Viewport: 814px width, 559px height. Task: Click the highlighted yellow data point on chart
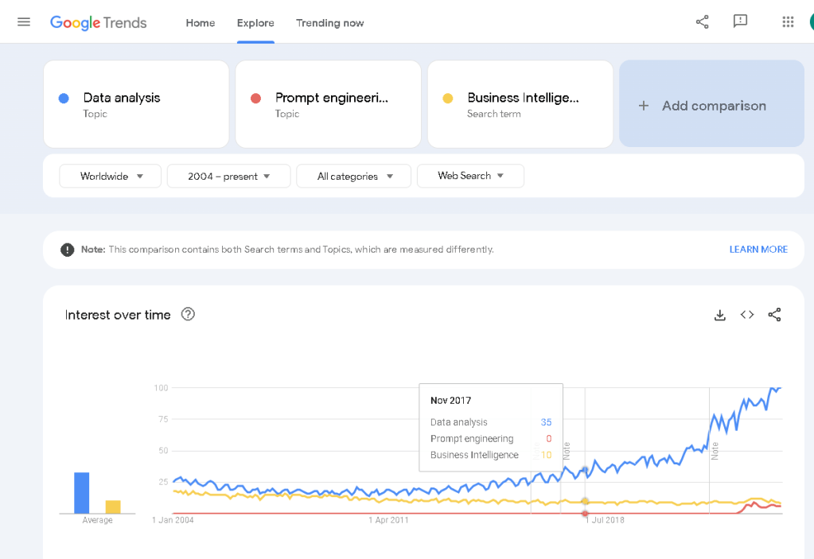tap(585, 501)
